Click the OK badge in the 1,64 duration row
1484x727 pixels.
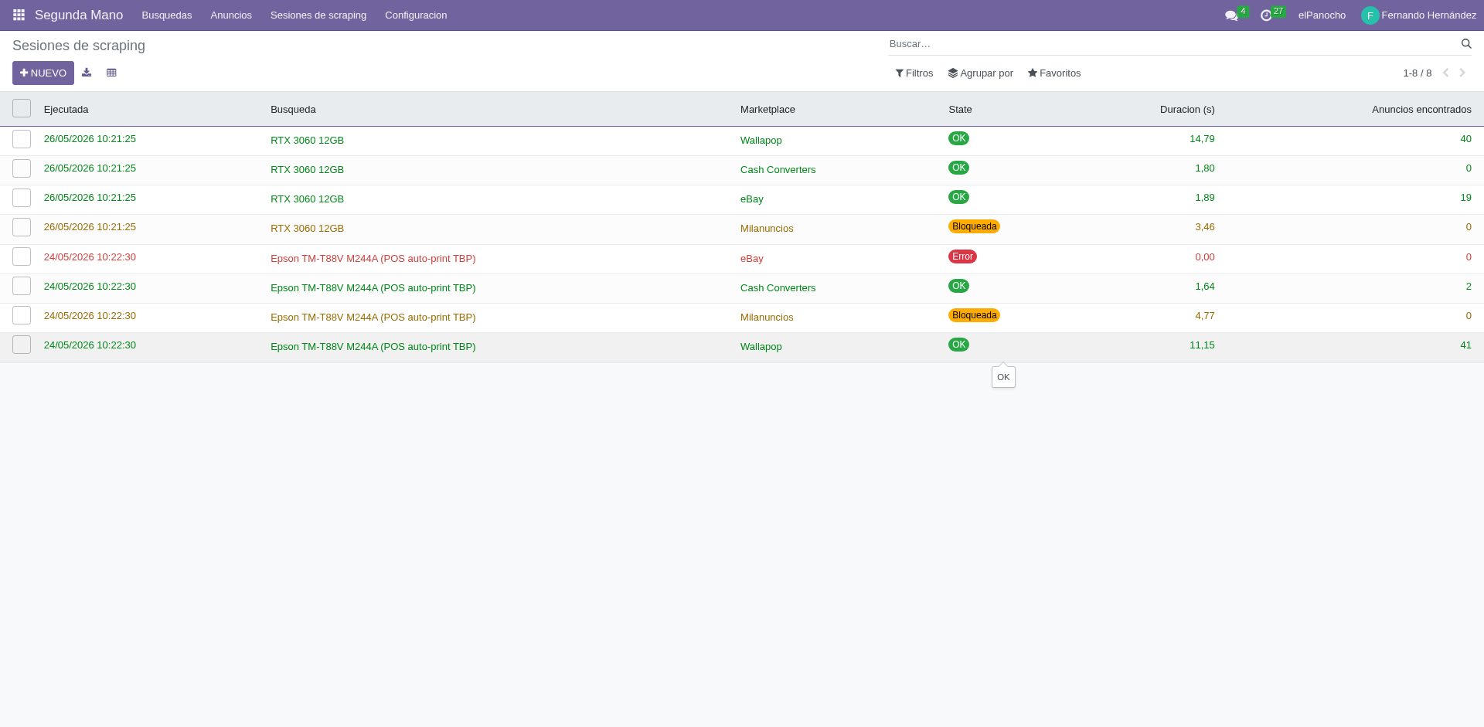pyautogui.click(x=958, y=286)
